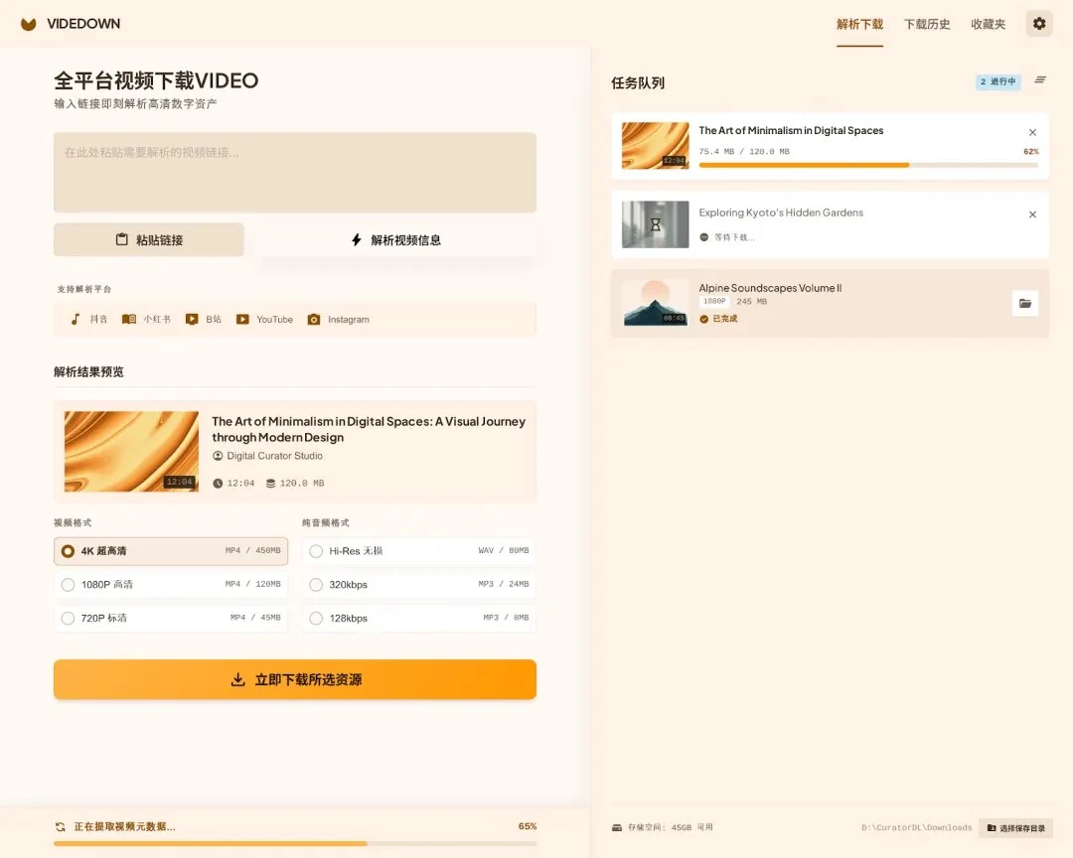Click the metadata extraction progress bar at 65%
Viewport: 1073px width, 858px height.
point(295,844)
